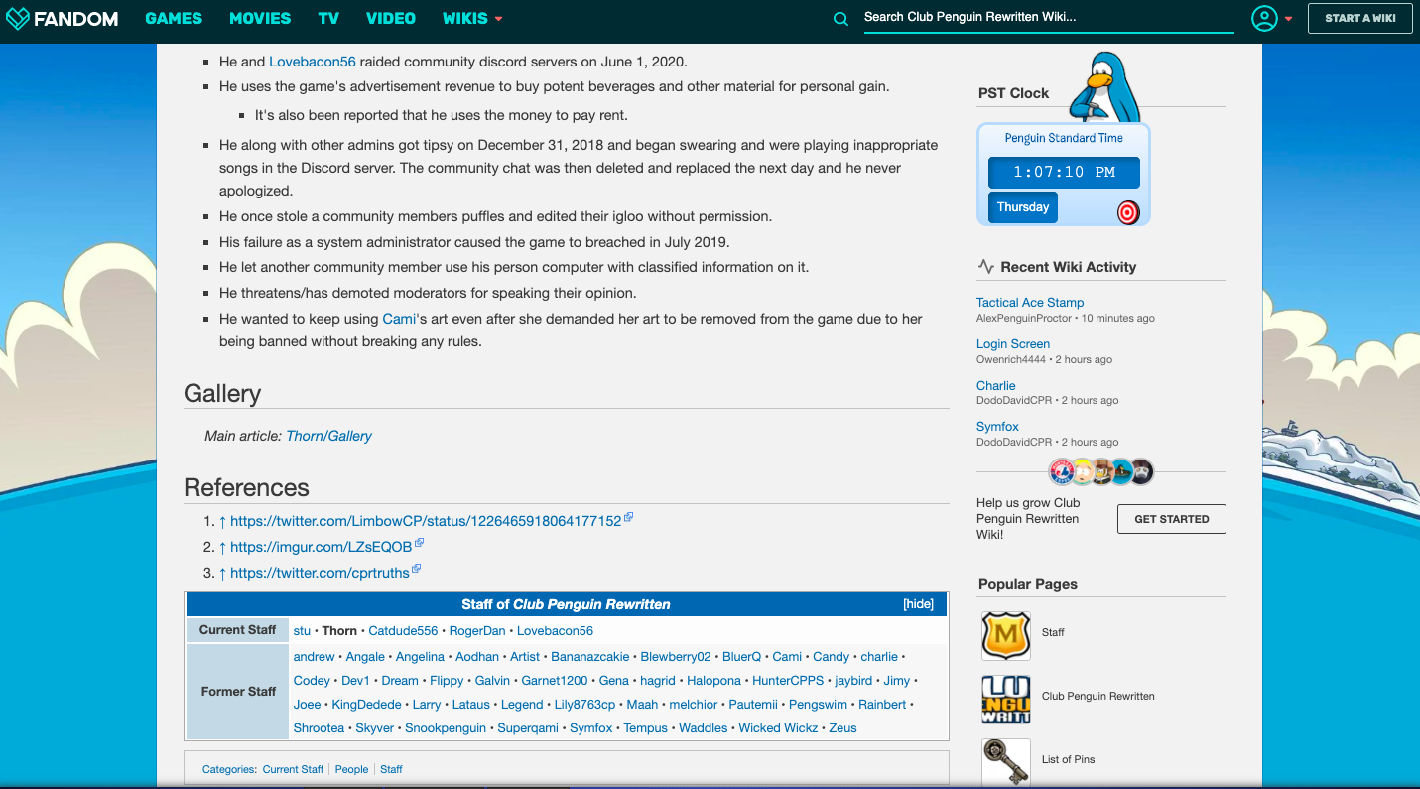This screenshot has height=789, width=1420.
Task: Open Zeus former staff link
Action: pos(843,728)
